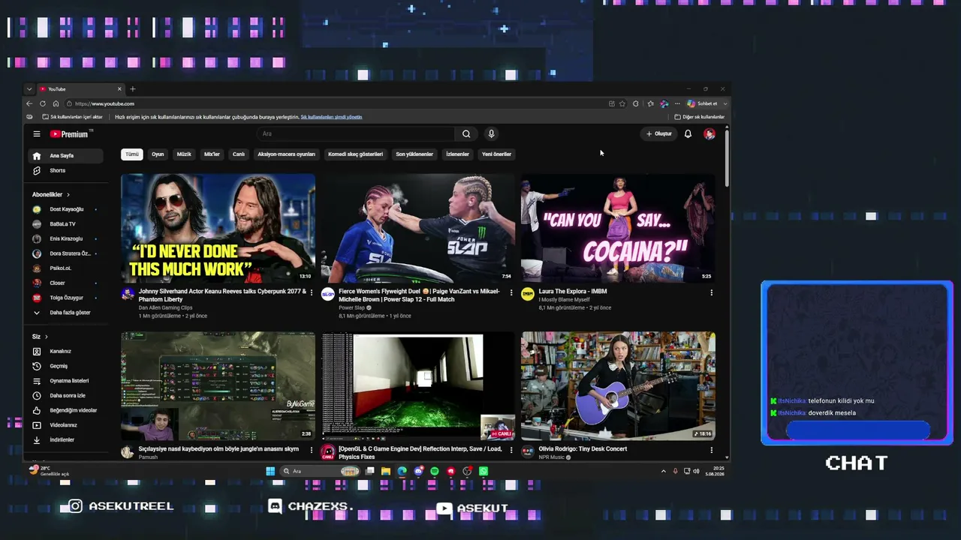
Task: Play the Keanu Reeves Cyberpunk video thumbnail
Action: point(218,228)
